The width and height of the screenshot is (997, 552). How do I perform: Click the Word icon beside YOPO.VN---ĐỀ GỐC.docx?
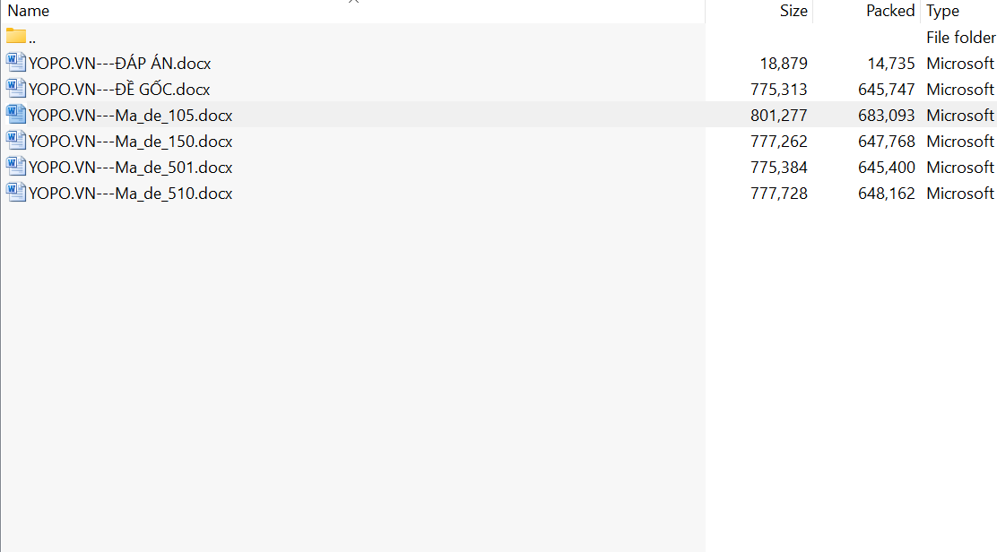click(16, 89)
